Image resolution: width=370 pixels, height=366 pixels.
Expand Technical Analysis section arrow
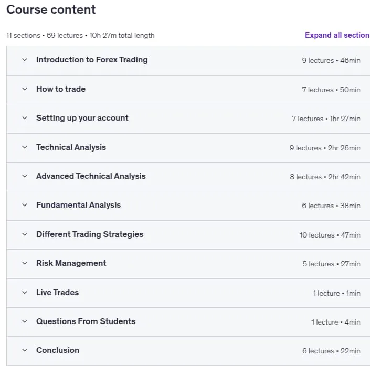coord(25,147)
